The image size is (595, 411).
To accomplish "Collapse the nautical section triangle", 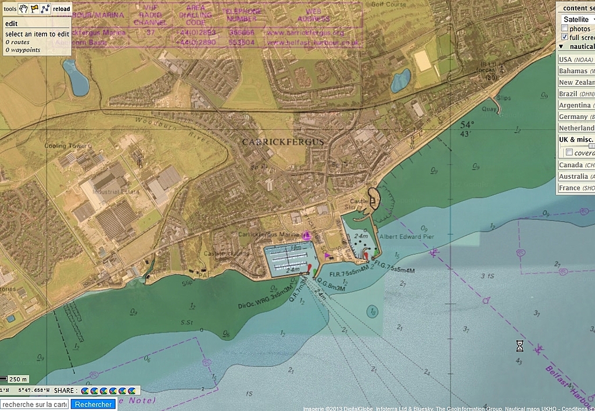I will click(561, 46).
